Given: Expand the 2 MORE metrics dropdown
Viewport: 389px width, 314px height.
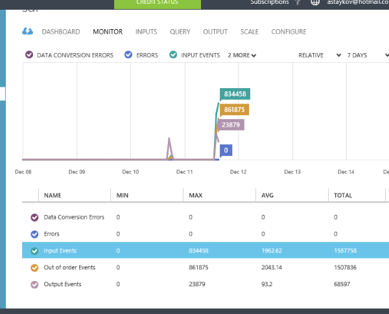Looking at the screenshot, I should coord(242,55).
